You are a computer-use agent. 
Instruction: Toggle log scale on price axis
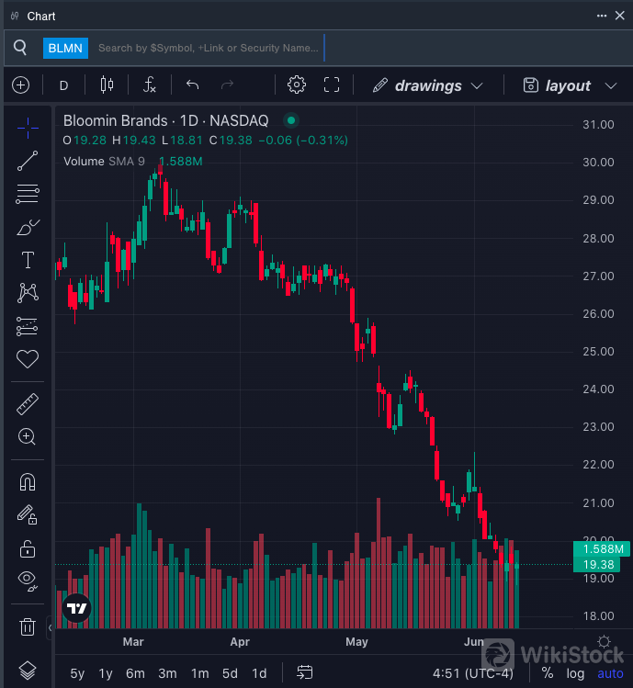[575, 673]
